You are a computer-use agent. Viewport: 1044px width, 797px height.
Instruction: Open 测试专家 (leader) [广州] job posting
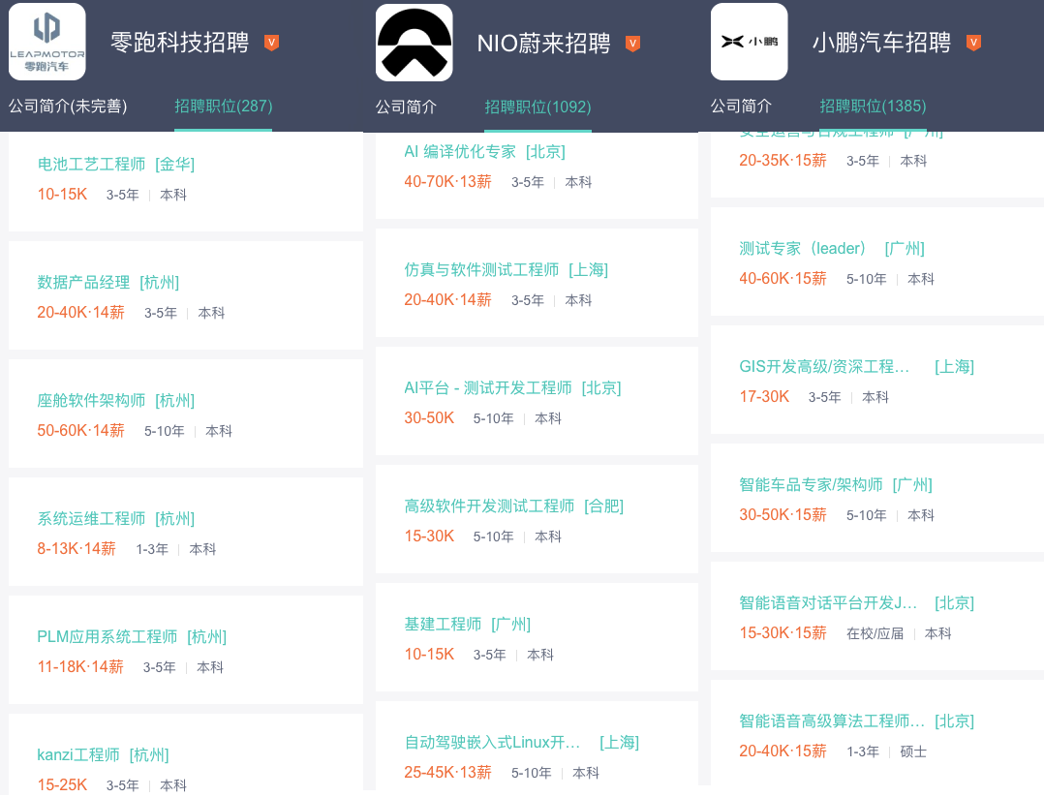pos(832,248)
